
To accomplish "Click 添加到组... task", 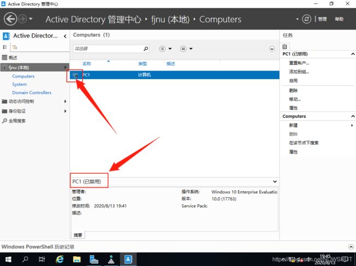I will click(x=299, y=72).
